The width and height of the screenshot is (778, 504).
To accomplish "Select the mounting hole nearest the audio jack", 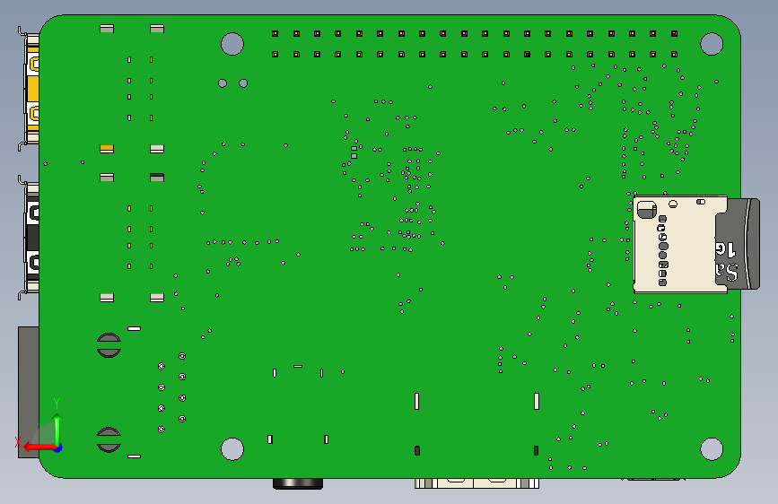I will pyautogui.click(x=232, y=449).
